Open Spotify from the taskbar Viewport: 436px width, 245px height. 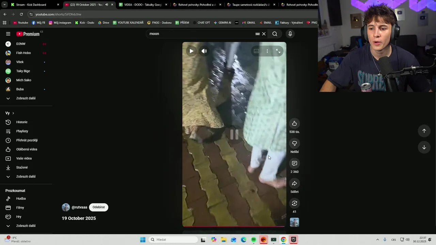(x=253, y=240)
